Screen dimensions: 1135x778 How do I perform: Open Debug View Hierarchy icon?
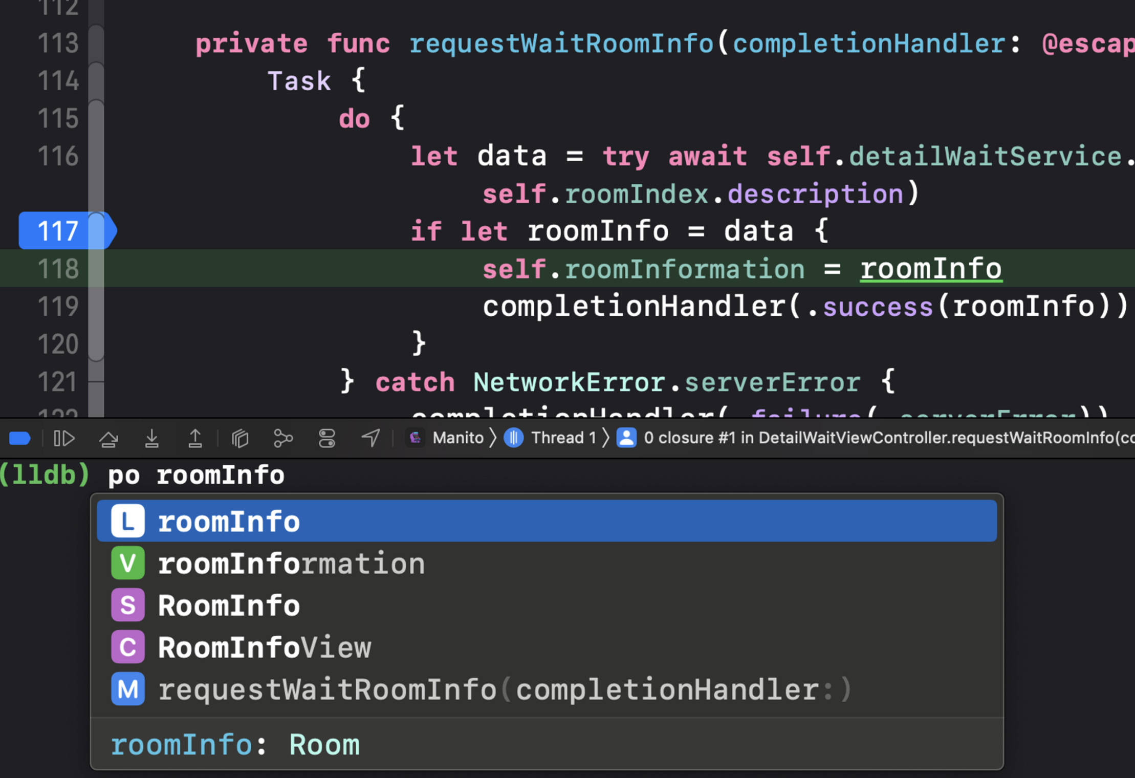tap(239, 438)
